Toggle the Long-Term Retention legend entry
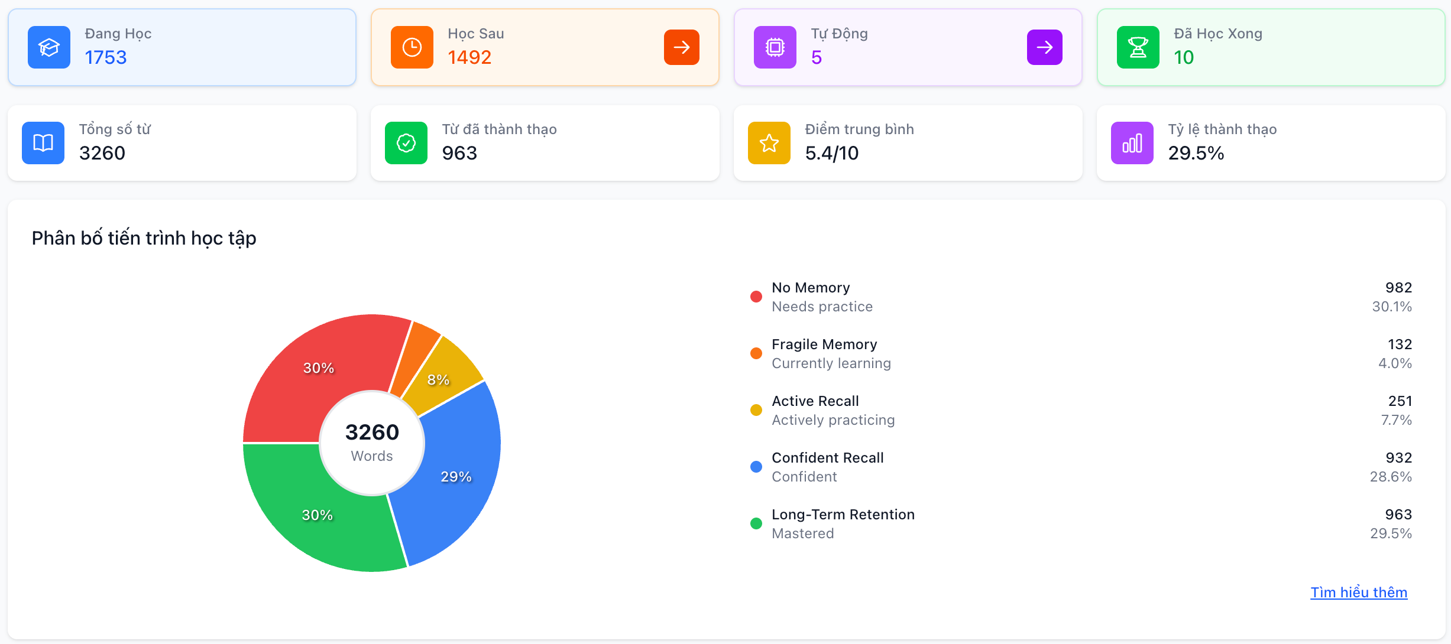1451x644 pixels. 843,522
